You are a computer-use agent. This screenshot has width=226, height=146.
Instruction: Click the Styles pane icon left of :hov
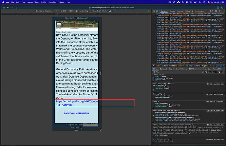[206, 72]
